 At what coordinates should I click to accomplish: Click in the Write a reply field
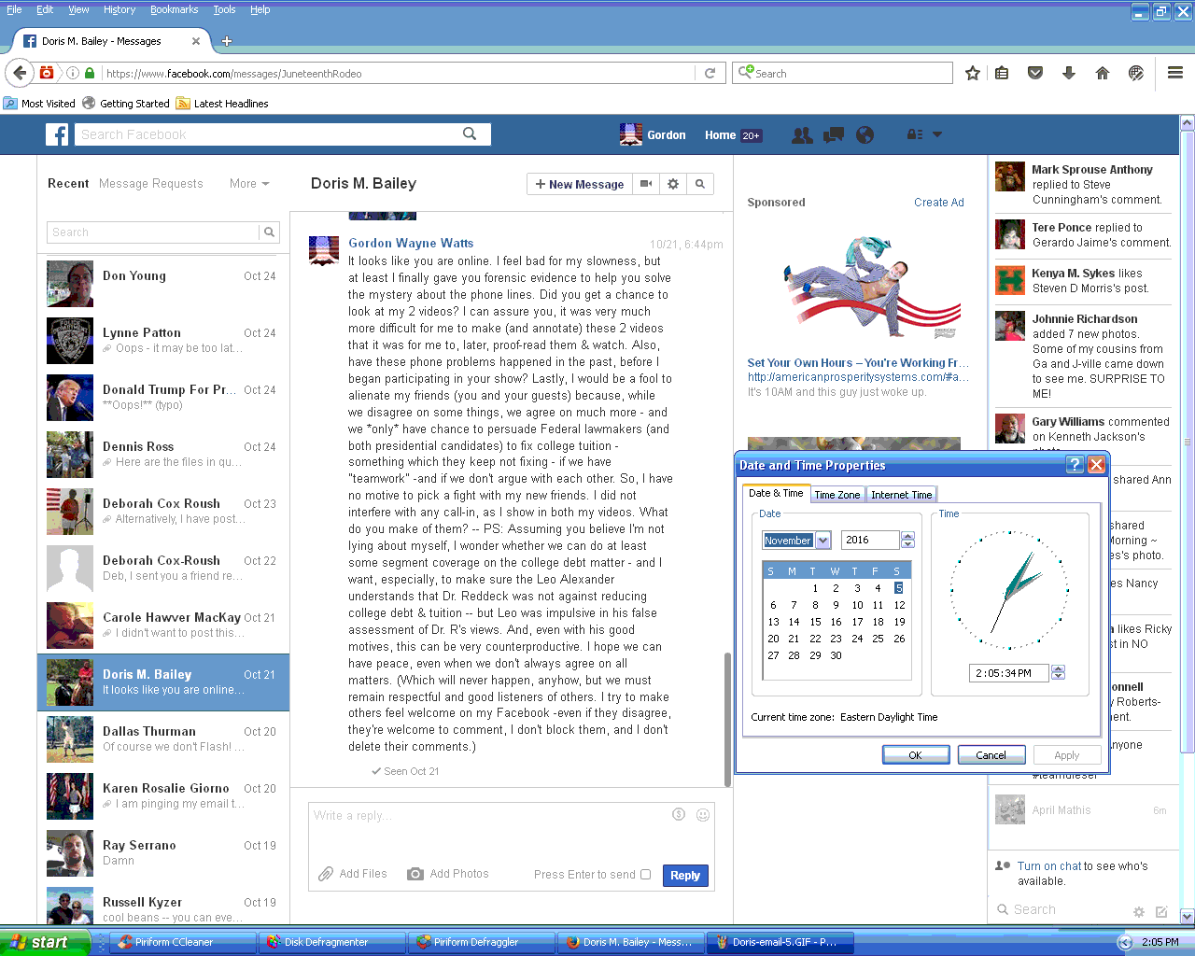485,816
